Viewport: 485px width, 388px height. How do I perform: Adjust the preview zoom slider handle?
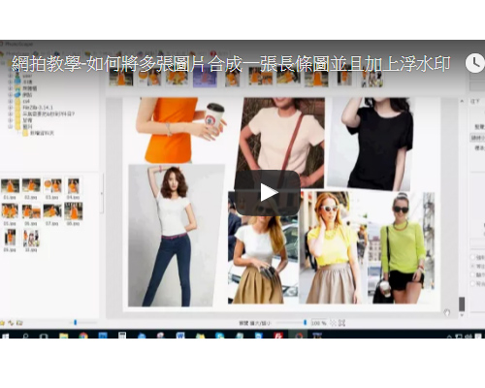(x=305, y=323)
